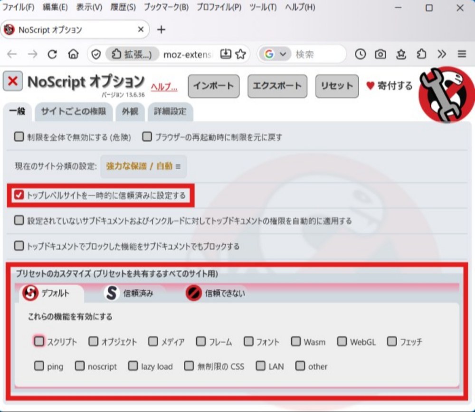
Task: Enable the ping checkbox
Action: tap(39, 365)
